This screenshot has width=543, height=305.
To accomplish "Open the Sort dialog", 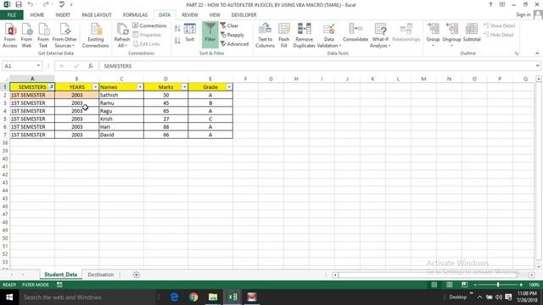I will pyautogui.click(x=190, y=33).
